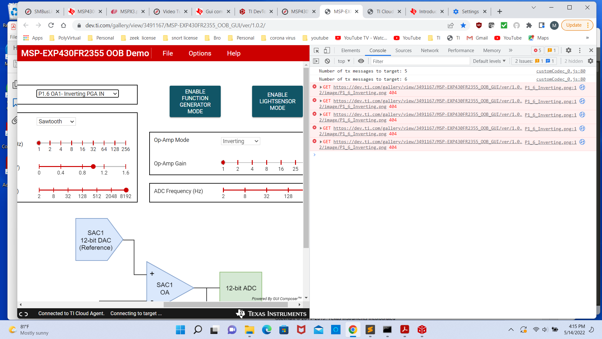Click Enable Function Generator Mode button

pos(195,101)
